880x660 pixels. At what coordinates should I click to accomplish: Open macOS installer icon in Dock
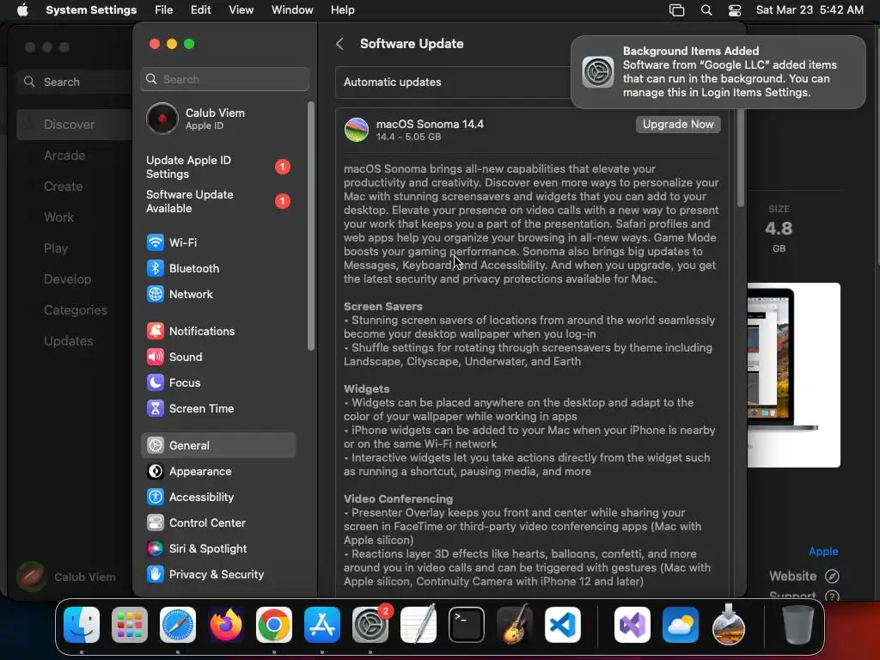(x=729, y=624)
